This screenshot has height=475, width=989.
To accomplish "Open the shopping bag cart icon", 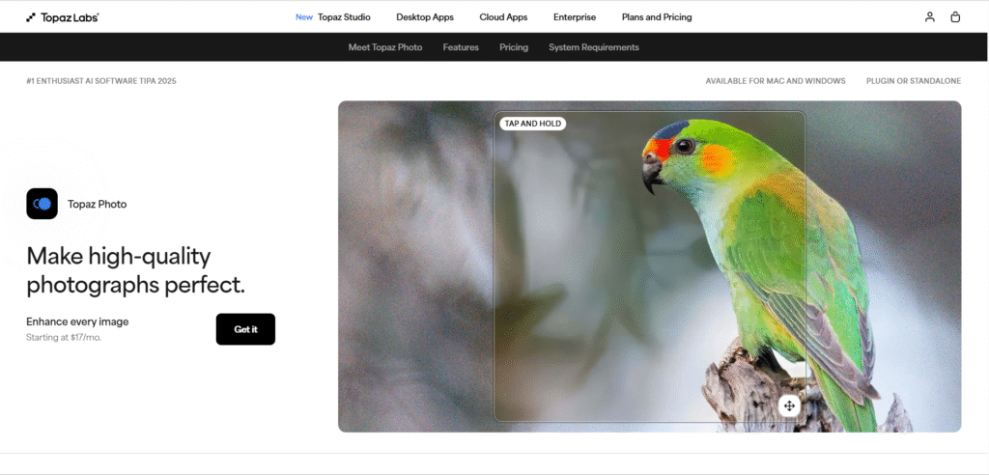I will (955, 16).
